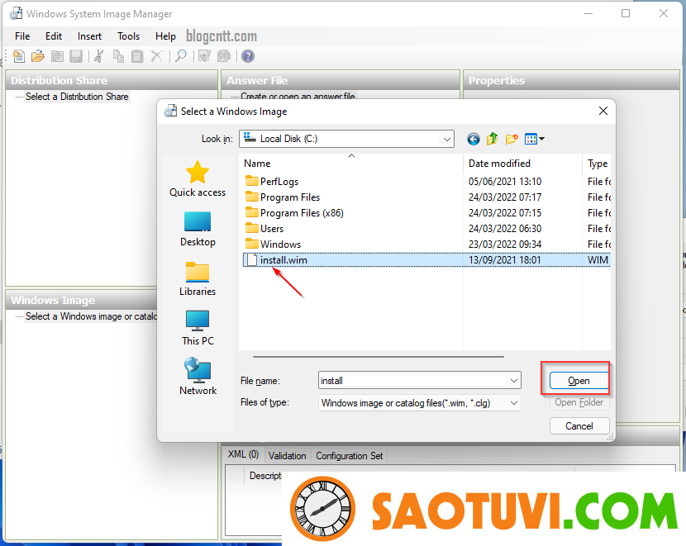Open the File menu

[22, 36]
